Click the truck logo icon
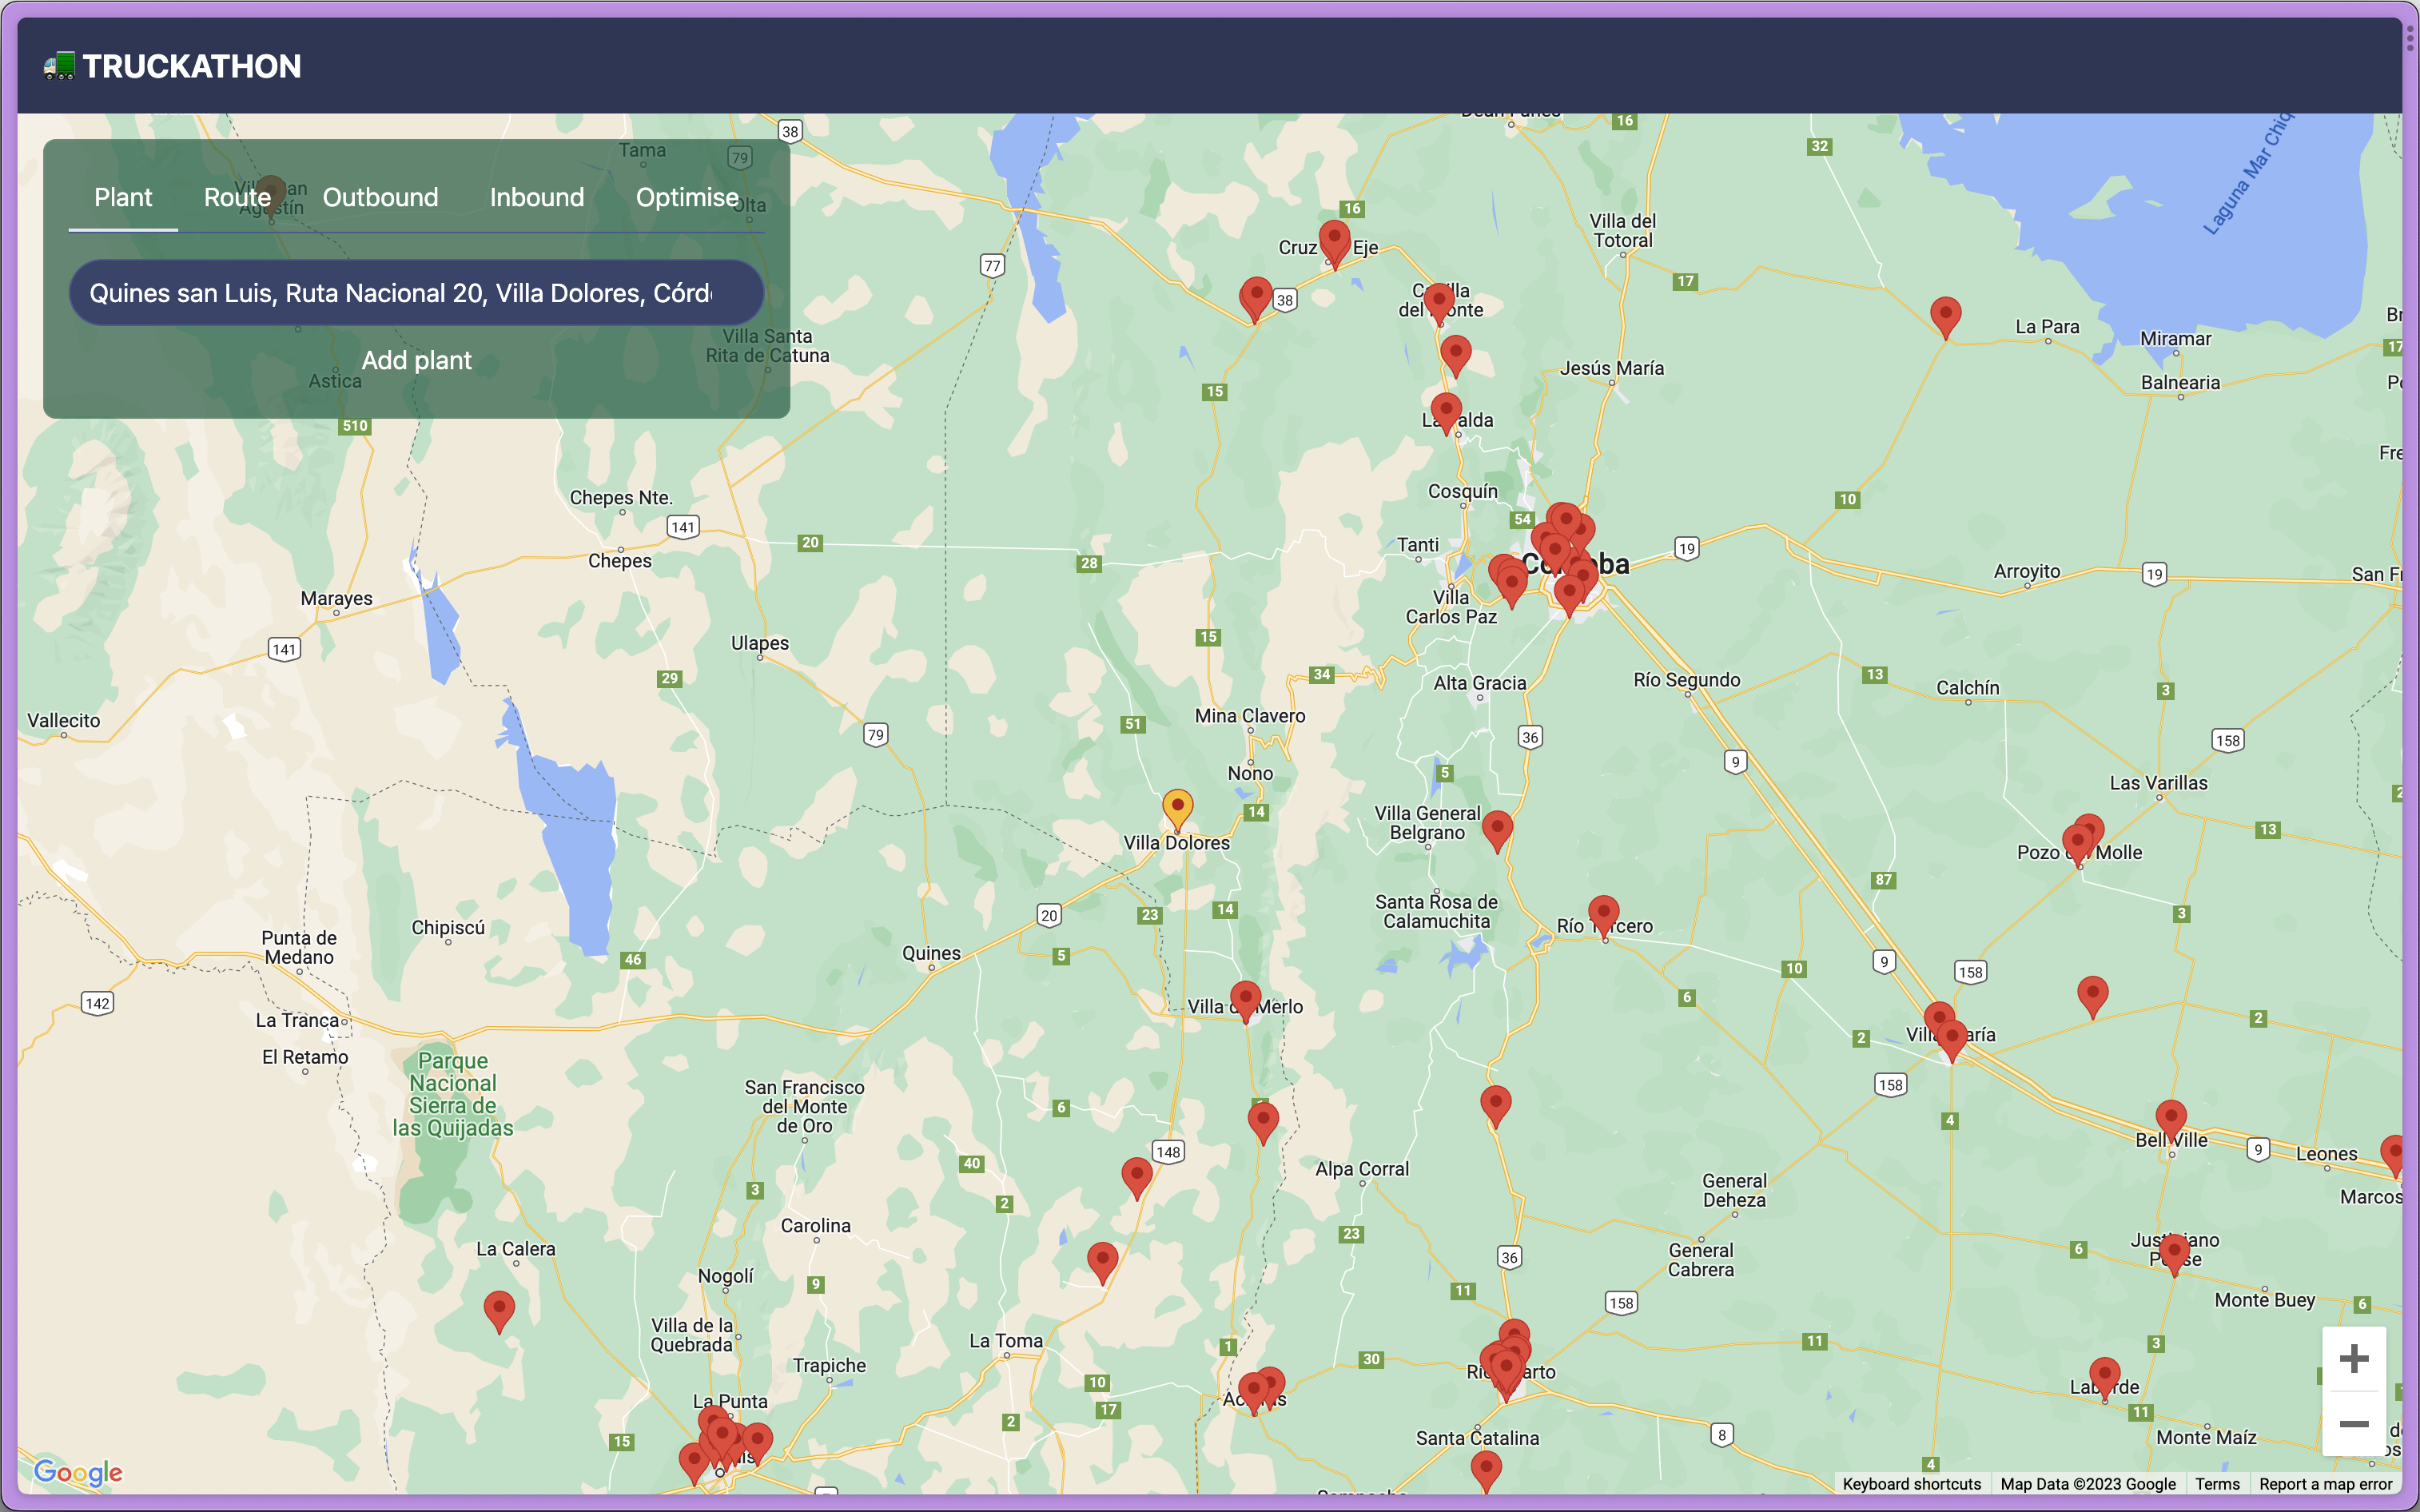Image resolution: width=2420 pixels, height=1512 pixels. (59, 66)
